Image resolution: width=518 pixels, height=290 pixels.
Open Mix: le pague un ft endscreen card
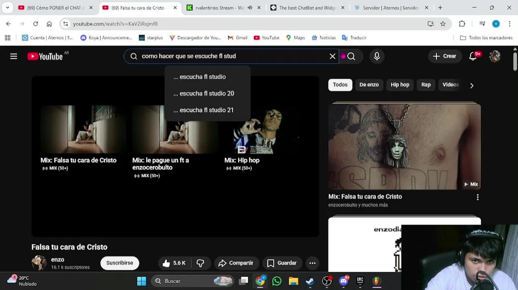point(175,142)
